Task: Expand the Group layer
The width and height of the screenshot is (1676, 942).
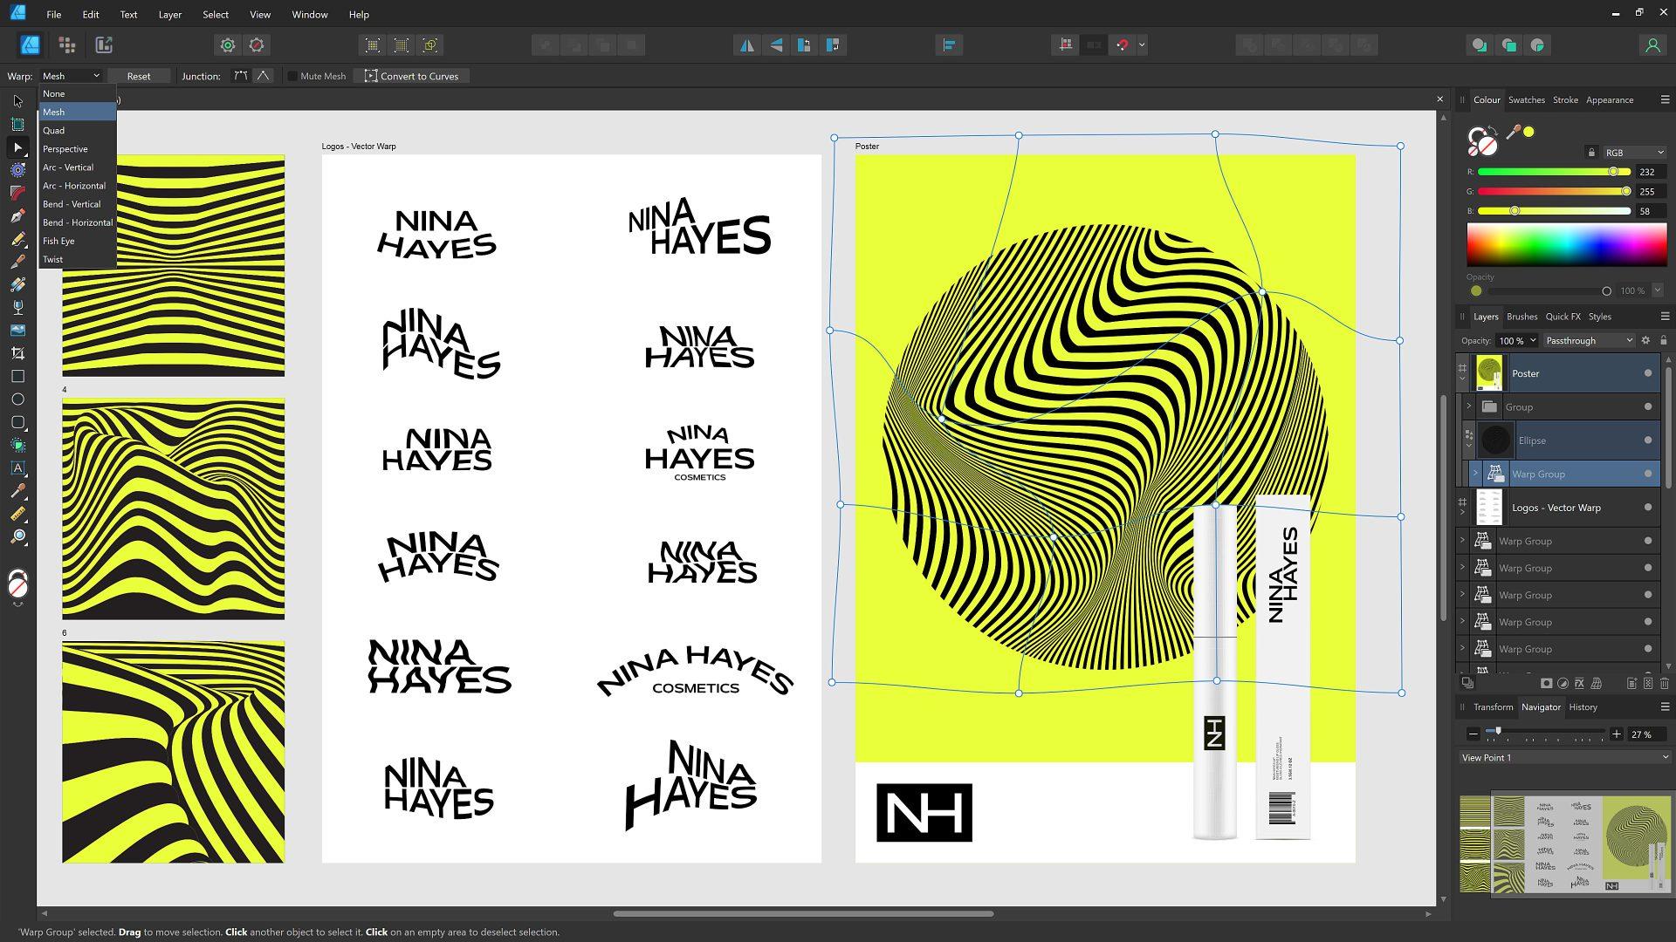Action: pyautogui.click(x=1469, y=407)
